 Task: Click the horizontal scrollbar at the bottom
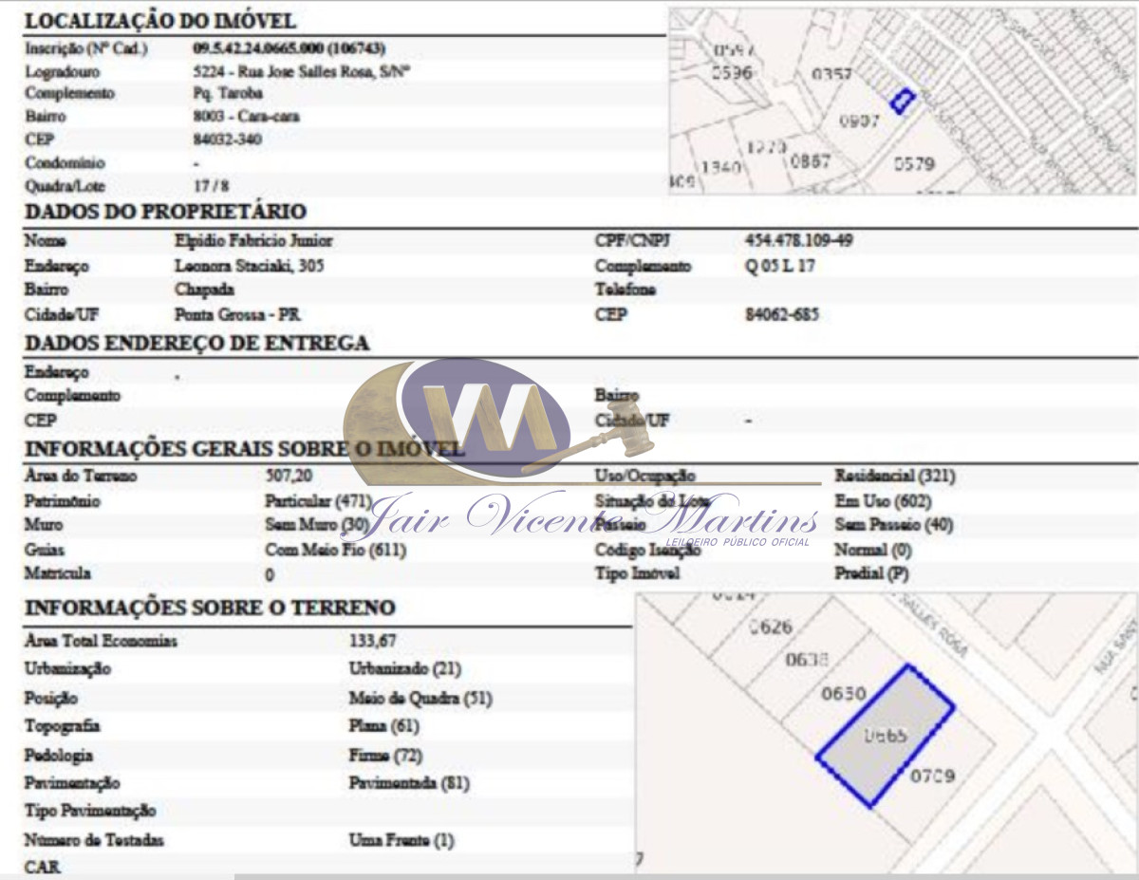coord(683,875)
